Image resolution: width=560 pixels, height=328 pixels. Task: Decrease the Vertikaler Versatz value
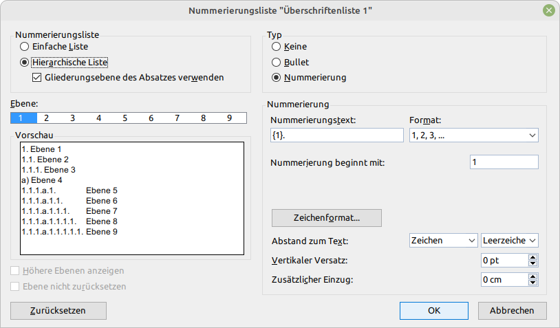point(532,264)
